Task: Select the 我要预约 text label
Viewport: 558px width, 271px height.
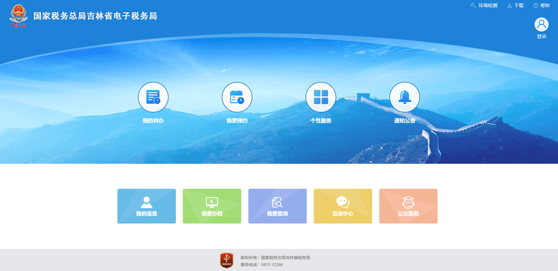Action: (237, 121)
